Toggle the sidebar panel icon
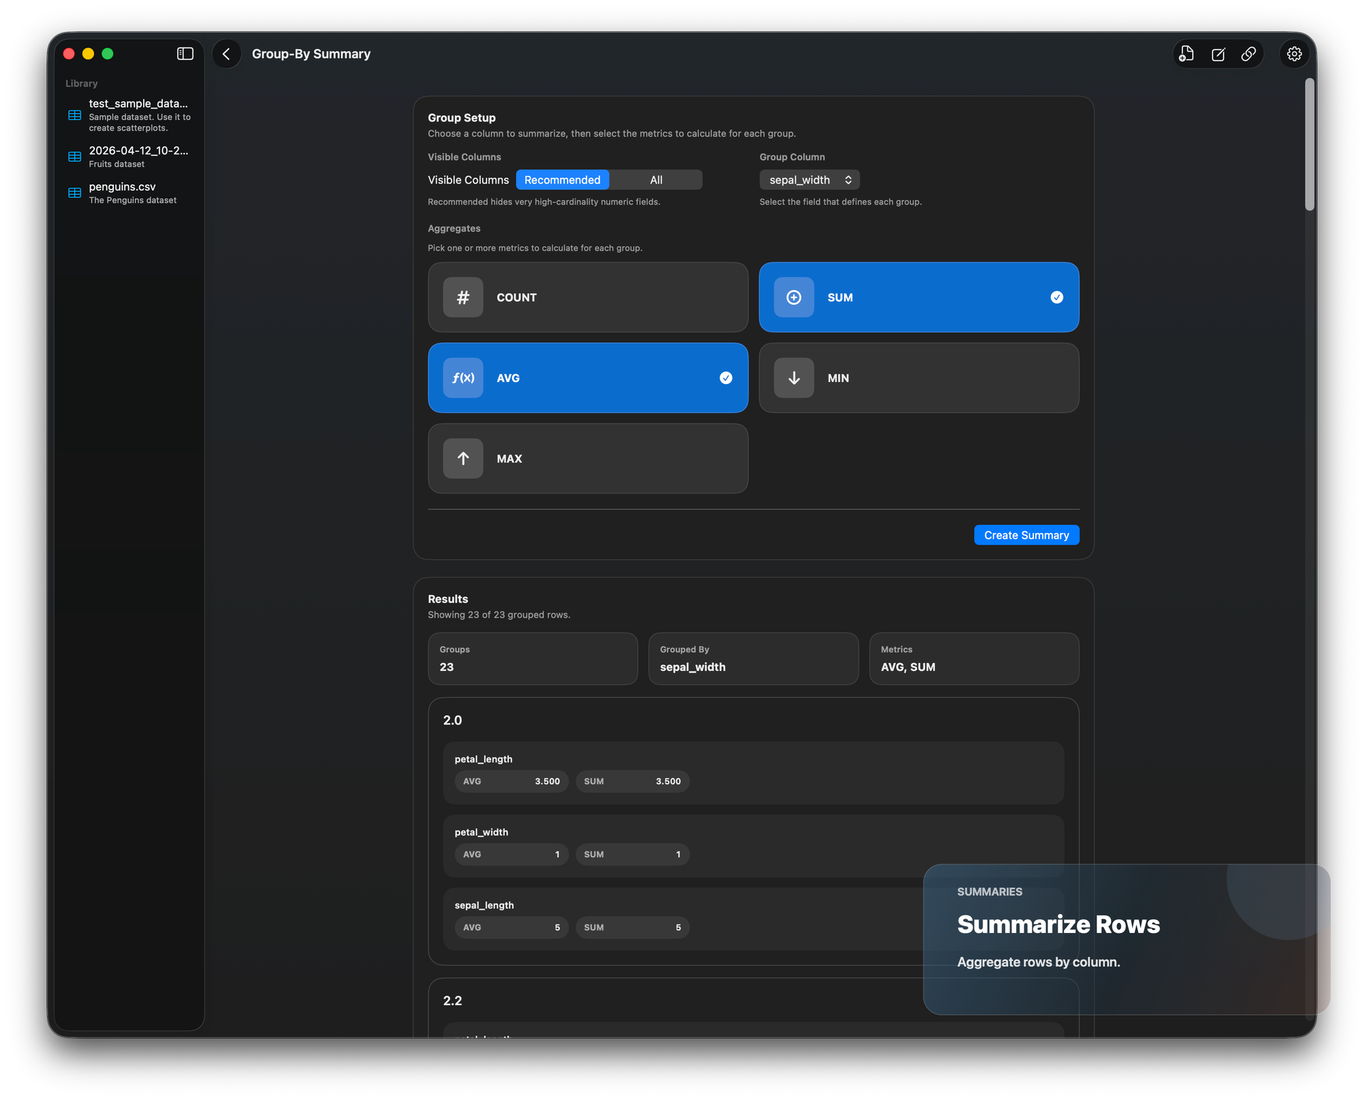 (185, 54)
